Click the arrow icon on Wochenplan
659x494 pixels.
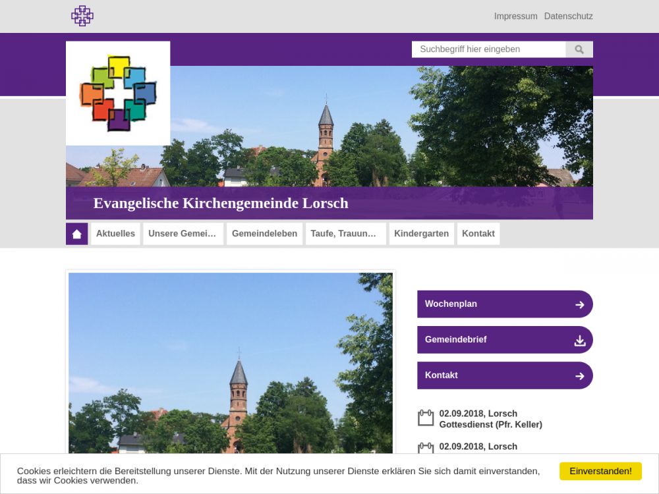click(x=579, y=304)
